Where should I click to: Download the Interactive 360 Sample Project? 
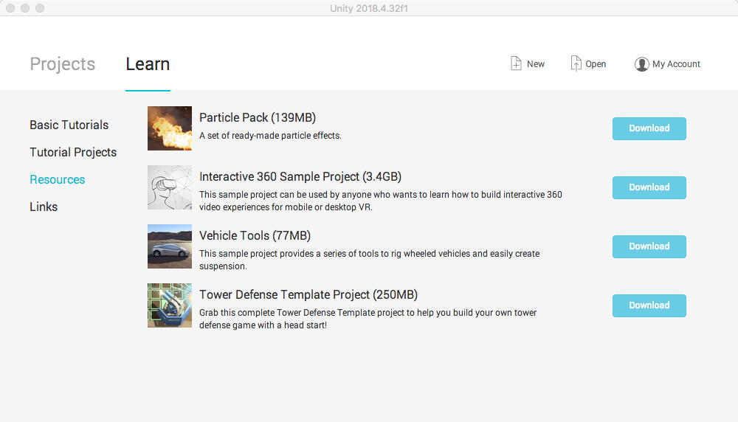649,187
